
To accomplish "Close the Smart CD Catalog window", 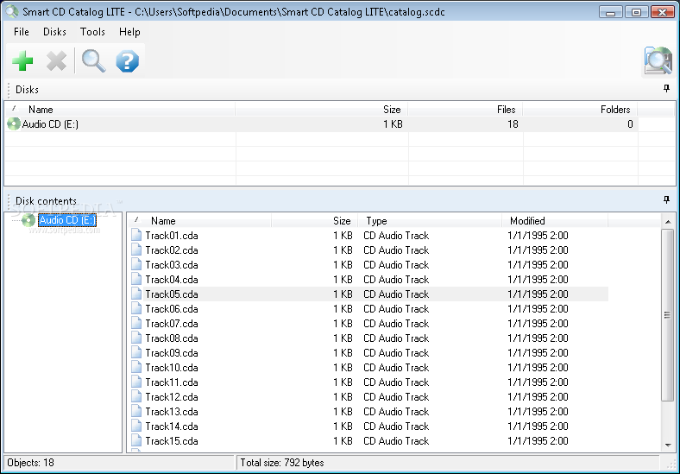I will (662, 12).
